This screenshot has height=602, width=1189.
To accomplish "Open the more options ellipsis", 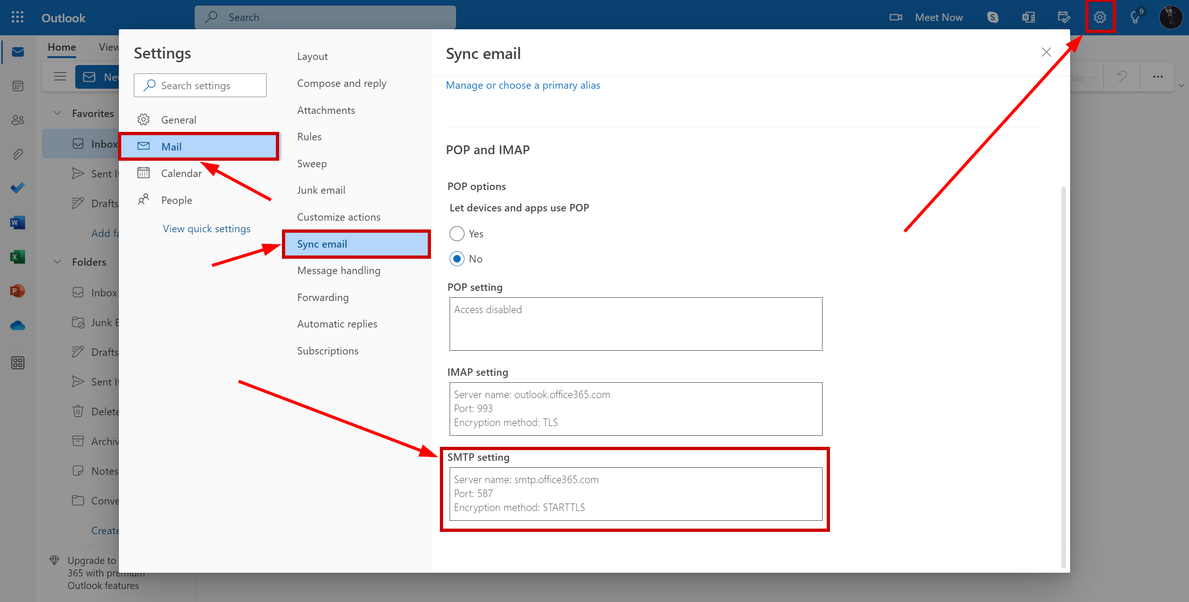I will coord(1158,77).
